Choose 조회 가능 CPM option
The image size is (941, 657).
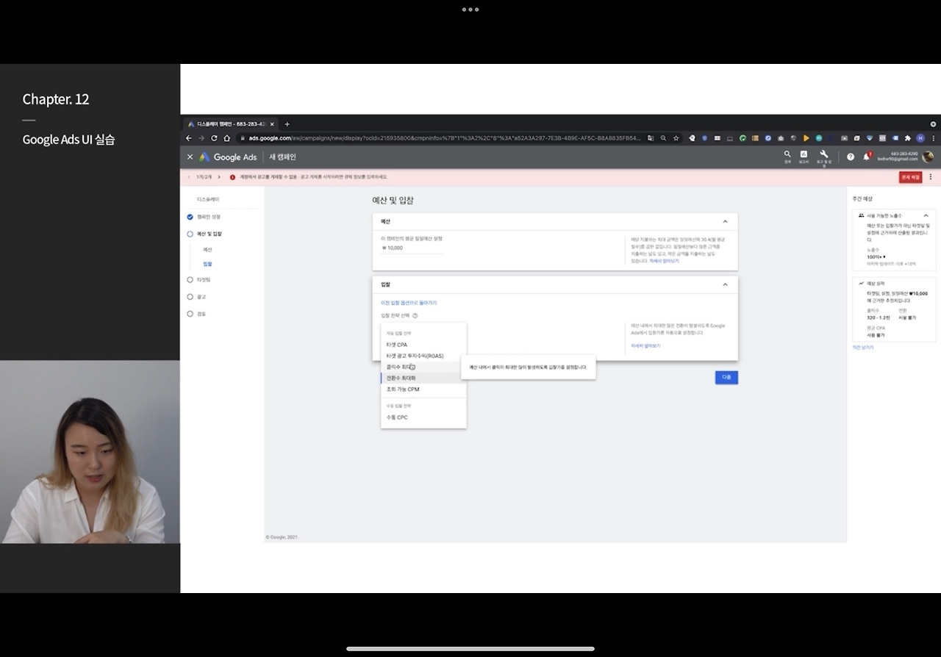[x=423, y=389]
